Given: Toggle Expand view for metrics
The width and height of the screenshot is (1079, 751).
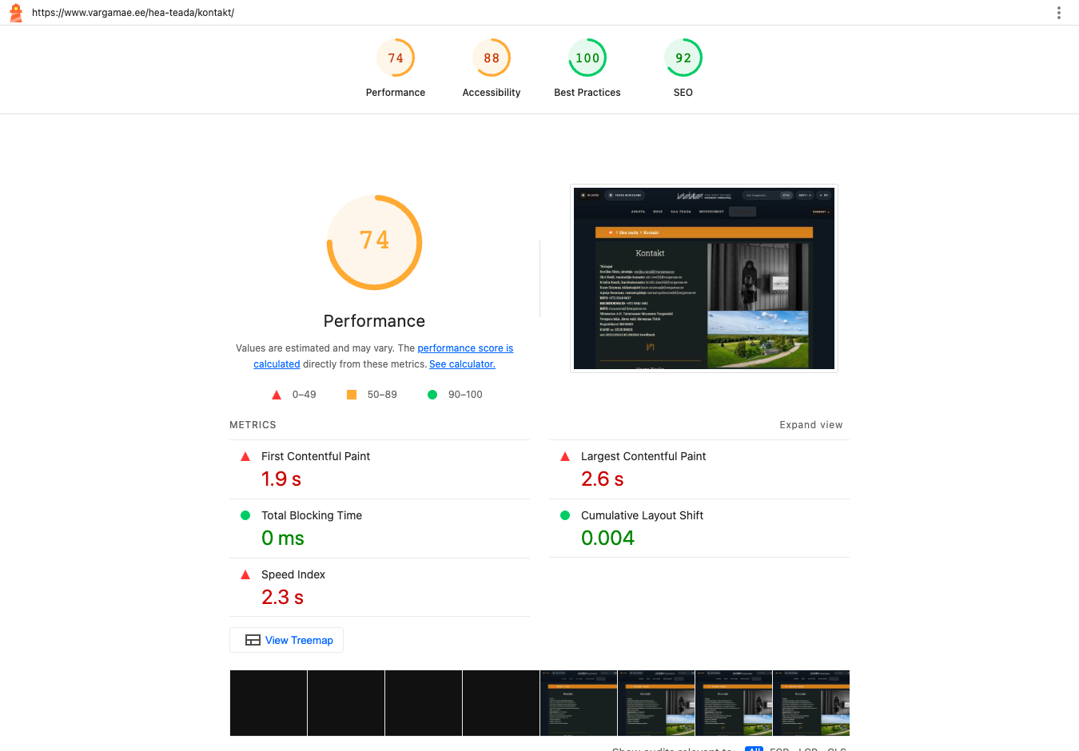Looking at the screenshot, I should click(x=811, y=425).
